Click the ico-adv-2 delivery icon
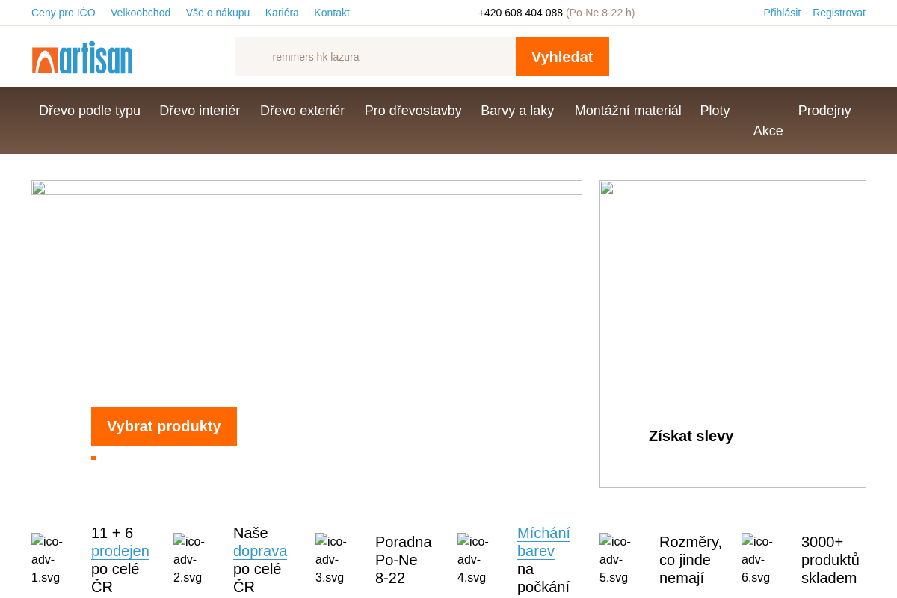 [x=188, y=559]
